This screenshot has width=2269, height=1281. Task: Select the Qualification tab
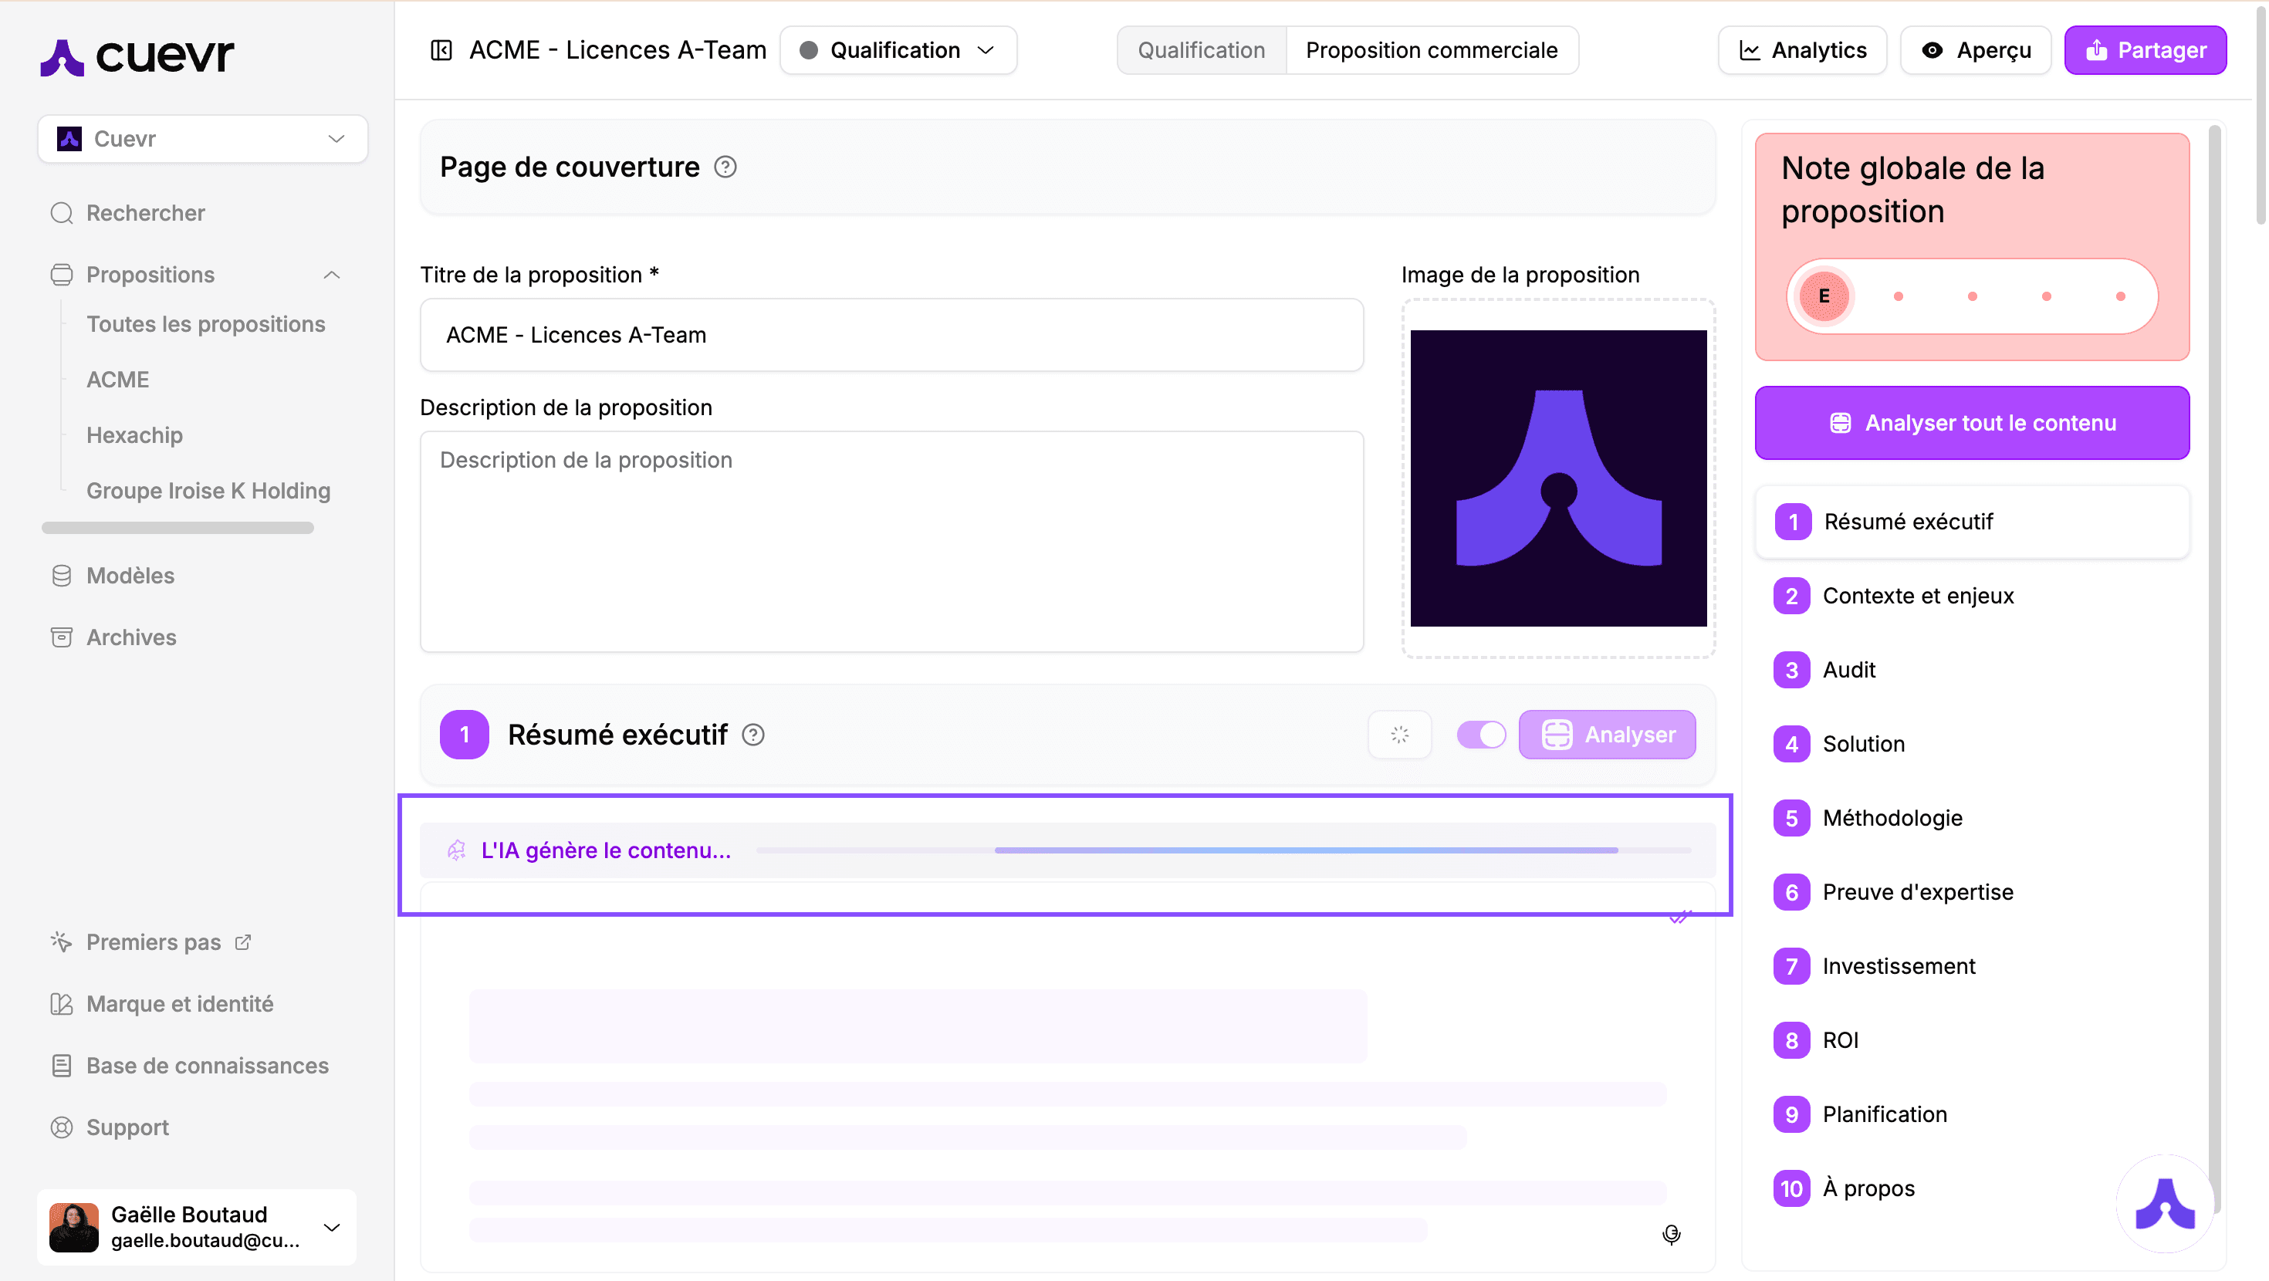point(1199,50)
